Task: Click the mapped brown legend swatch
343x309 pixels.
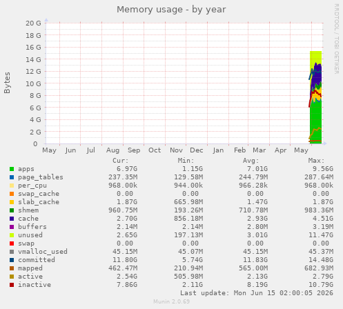Action: (x=12, y=268)
